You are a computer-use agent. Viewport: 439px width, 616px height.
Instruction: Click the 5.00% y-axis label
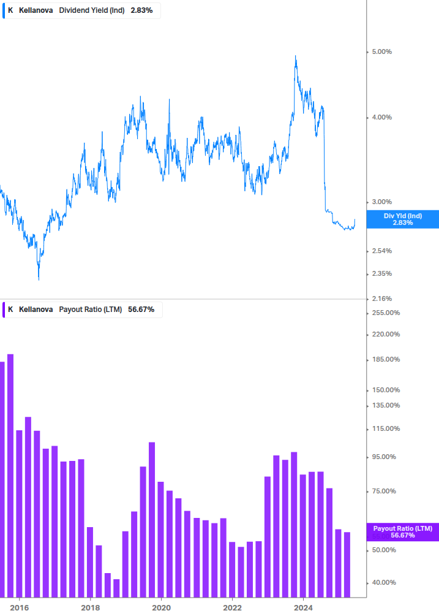pyautogui.click(x=381, y=52)
